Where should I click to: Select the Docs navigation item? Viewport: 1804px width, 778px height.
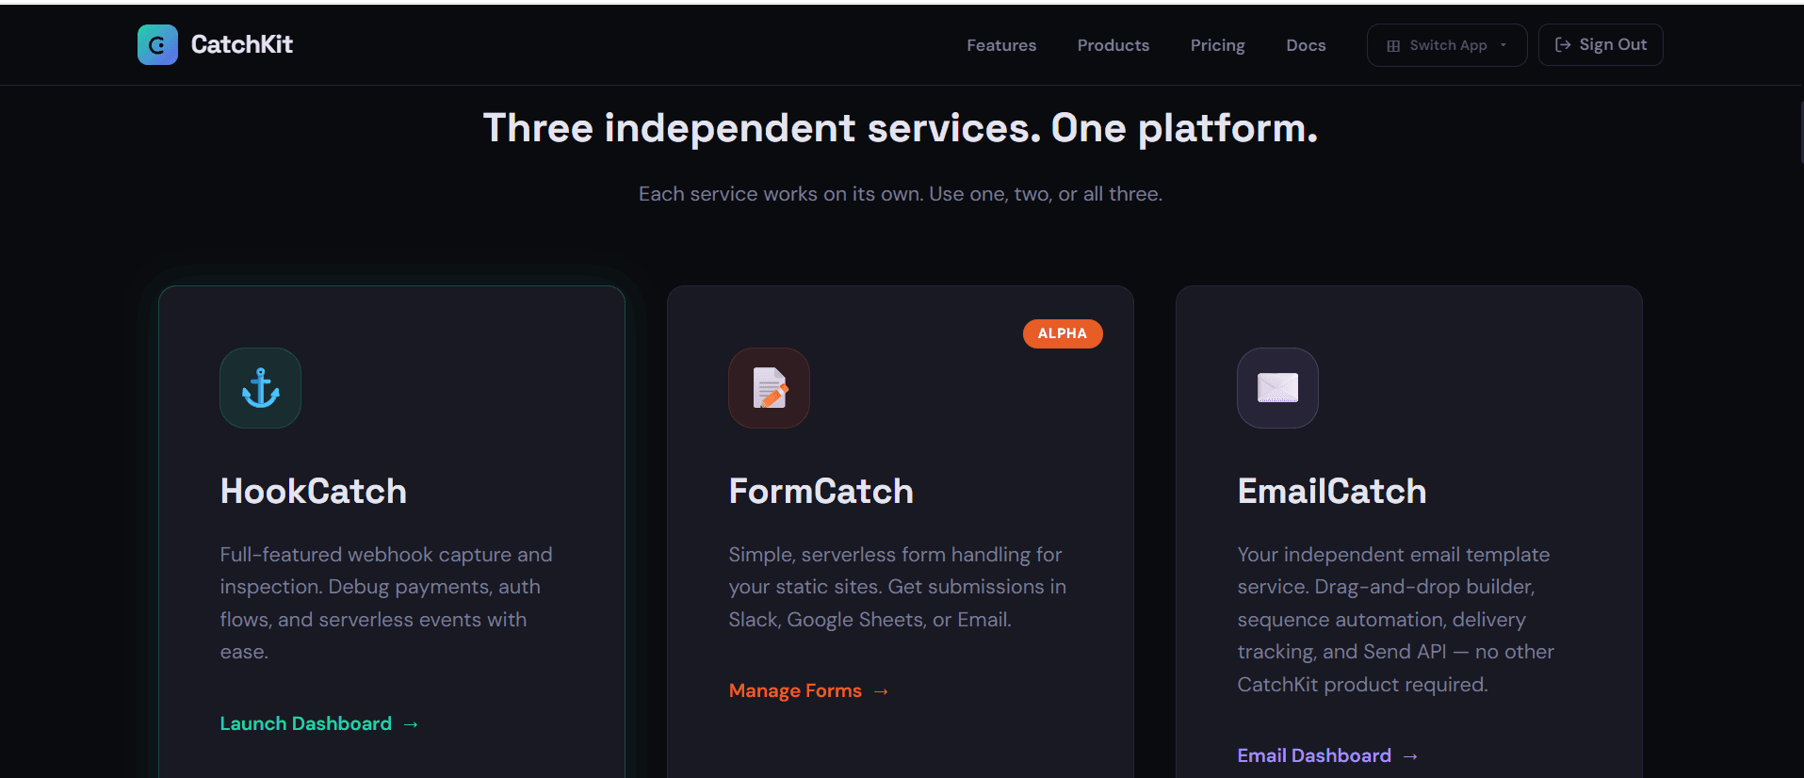tap(1306, 44)
